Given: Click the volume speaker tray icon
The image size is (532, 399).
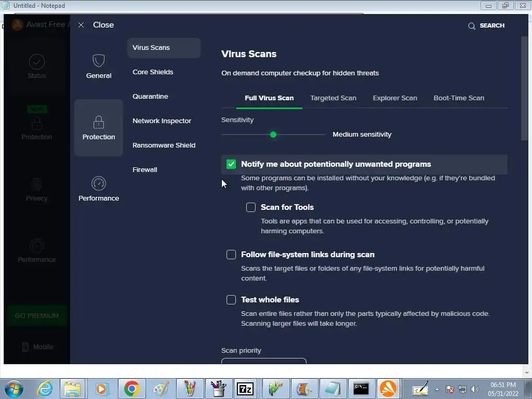Looking at the screenshot, I should point(475,389).
